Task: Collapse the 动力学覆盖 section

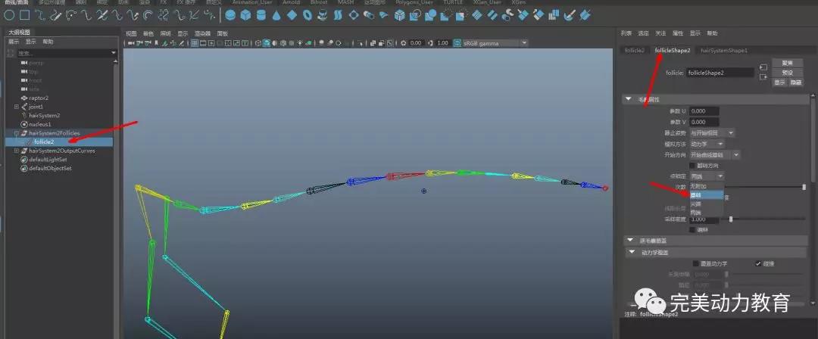Action: point(629,252)
